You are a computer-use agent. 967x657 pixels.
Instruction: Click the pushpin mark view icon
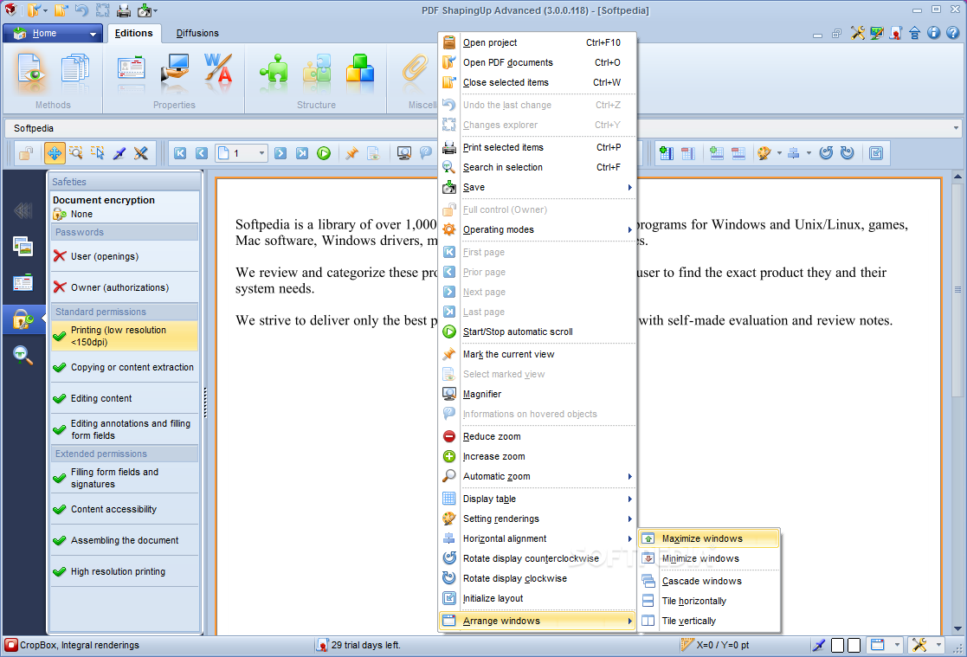(x=351, y=153)
